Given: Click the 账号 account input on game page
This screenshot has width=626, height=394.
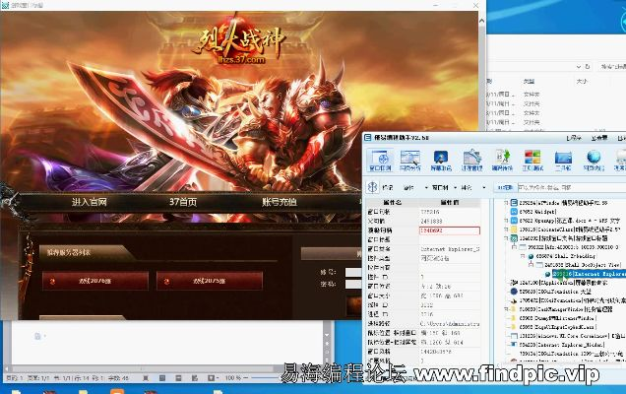Looking at the screenshot, I should coord(353,272).
